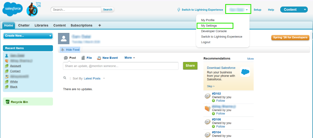Click the leaf icon beside Black

tap(7, 87)
